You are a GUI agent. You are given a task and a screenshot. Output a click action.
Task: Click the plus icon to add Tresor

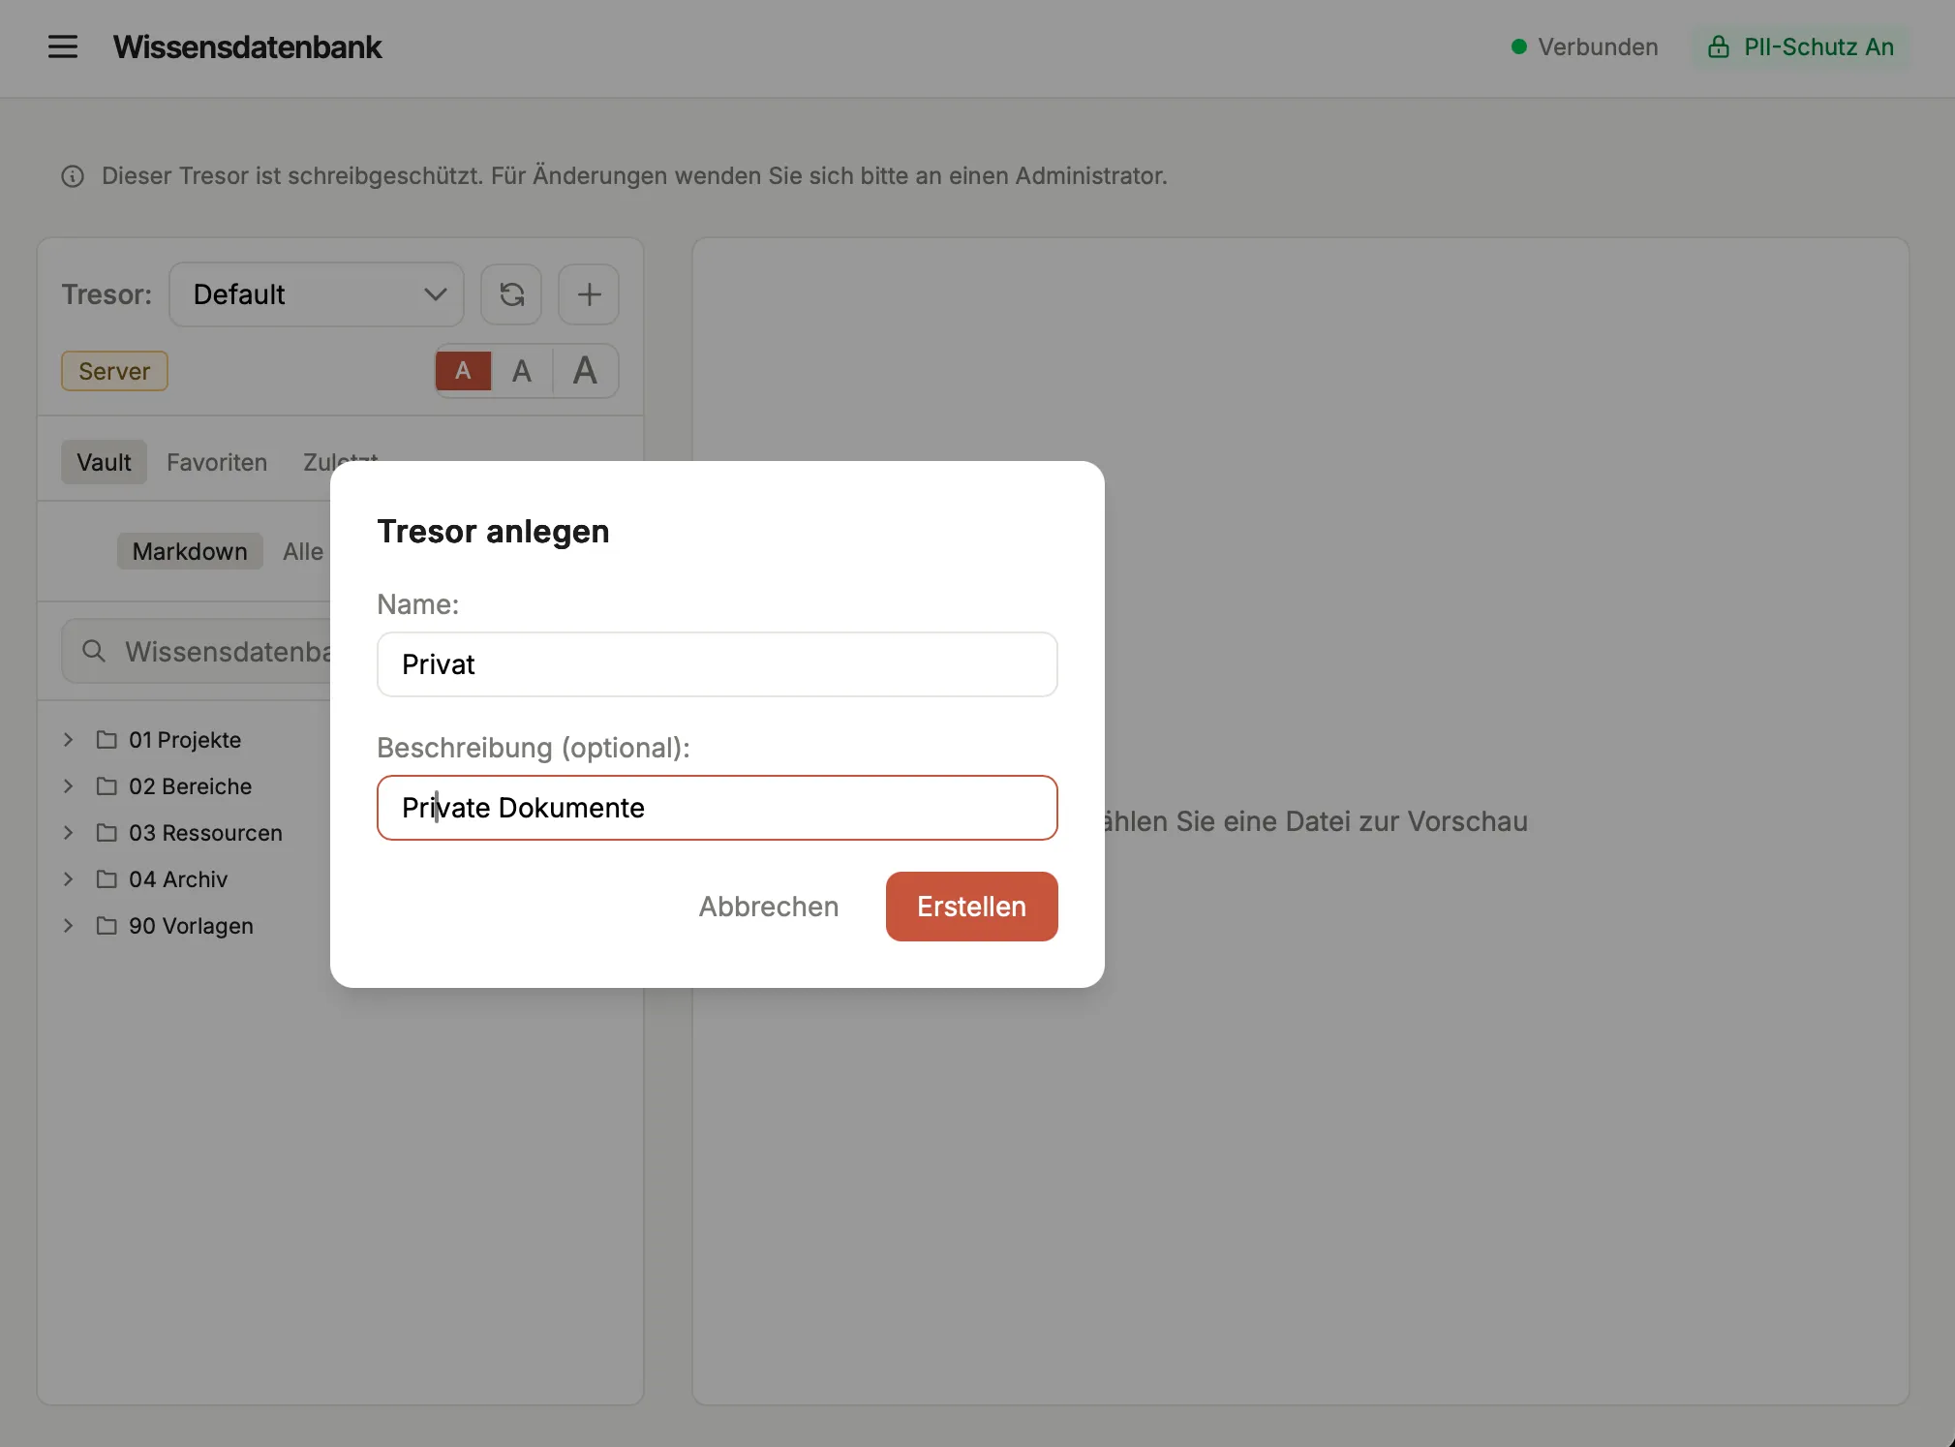pos(589,294)
